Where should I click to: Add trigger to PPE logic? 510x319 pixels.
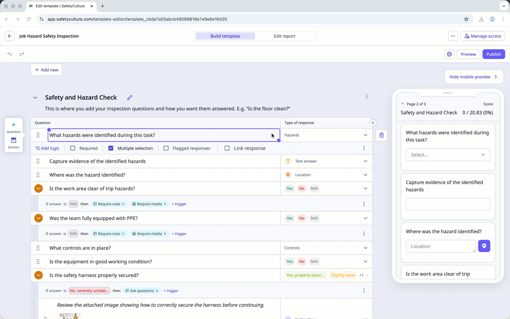click(179, 234)
